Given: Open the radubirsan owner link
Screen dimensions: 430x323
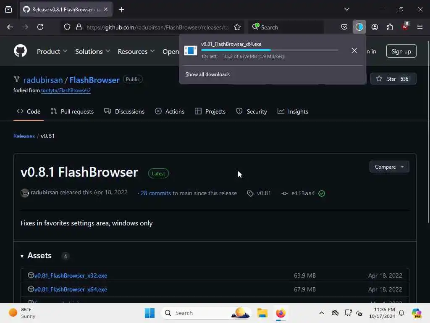Looking at the screenshot, I should [43, 80].
